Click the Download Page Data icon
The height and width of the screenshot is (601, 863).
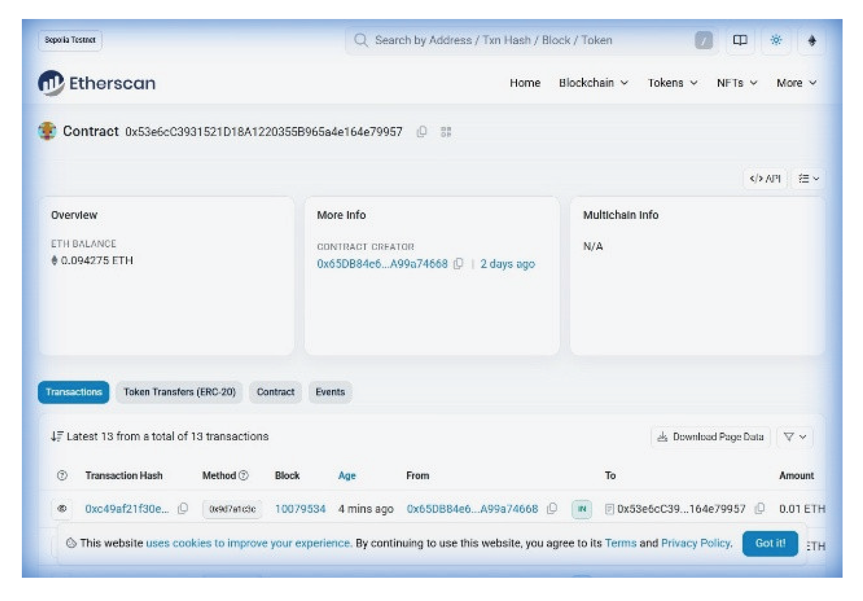point(662,437)
